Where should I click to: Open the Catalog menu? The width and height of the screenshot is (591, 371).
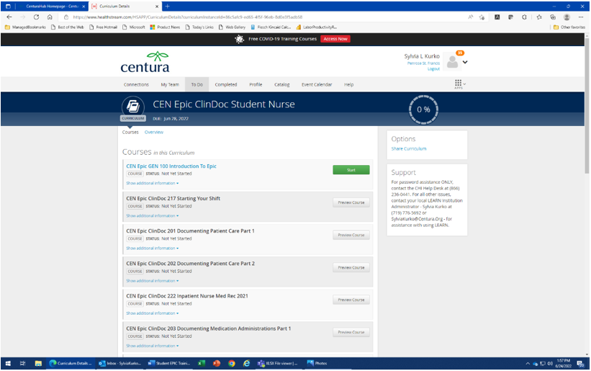282,84
